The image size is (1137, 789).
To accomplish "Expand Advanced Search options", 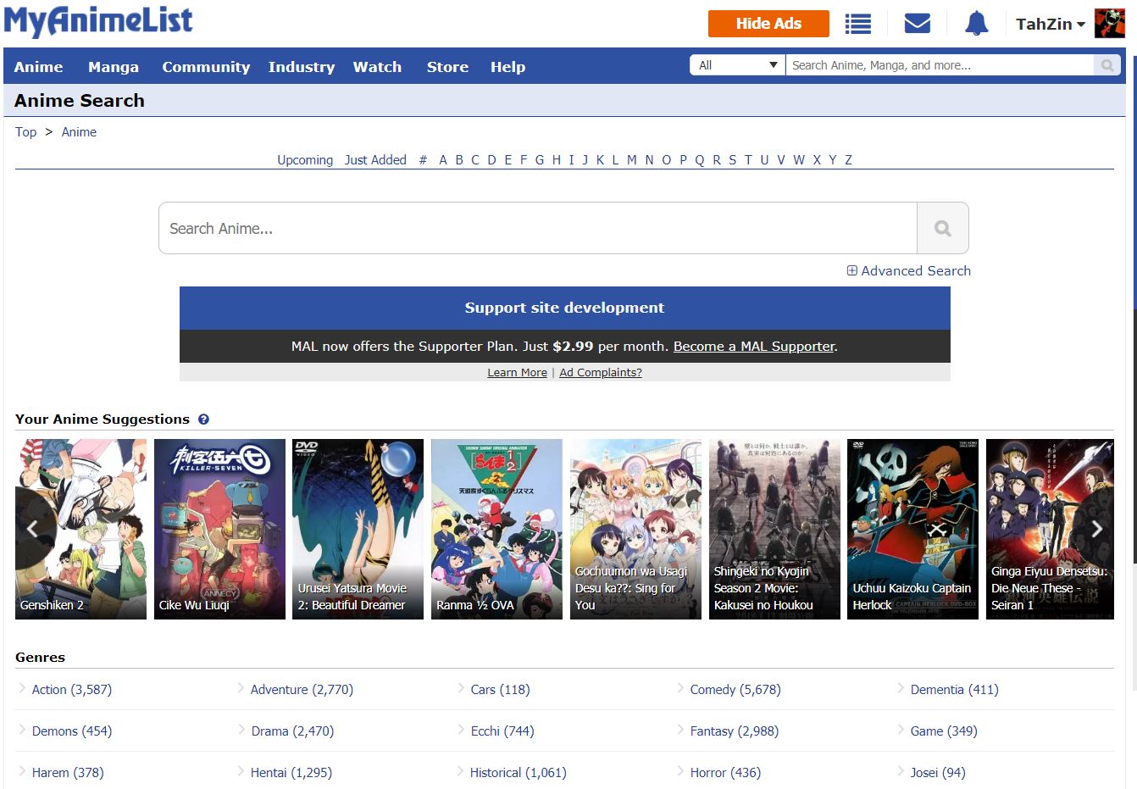I will [x=909, y=270].
